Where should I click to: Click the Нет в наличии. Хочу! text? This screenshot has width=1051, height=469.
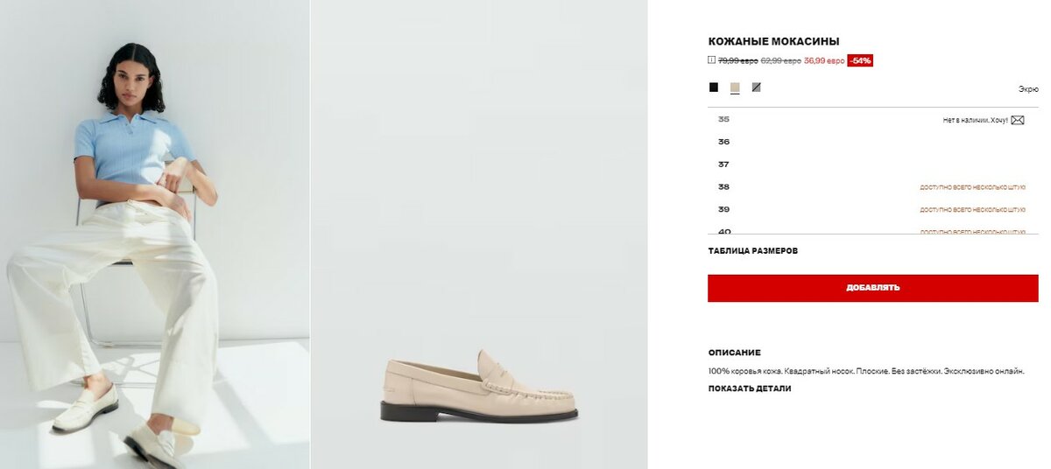pyautogui.click(x=976, y=121)
